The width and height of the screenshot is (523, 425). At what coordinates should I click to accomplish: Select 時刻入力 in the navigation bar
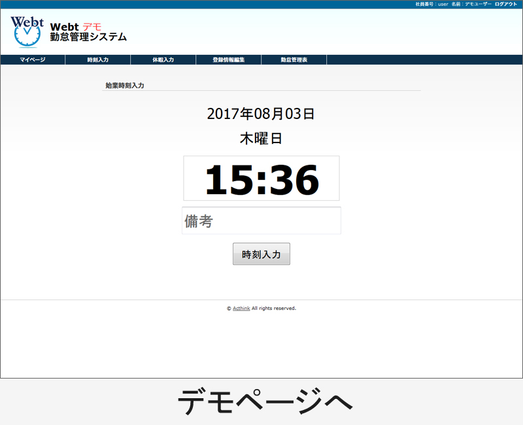98,60
